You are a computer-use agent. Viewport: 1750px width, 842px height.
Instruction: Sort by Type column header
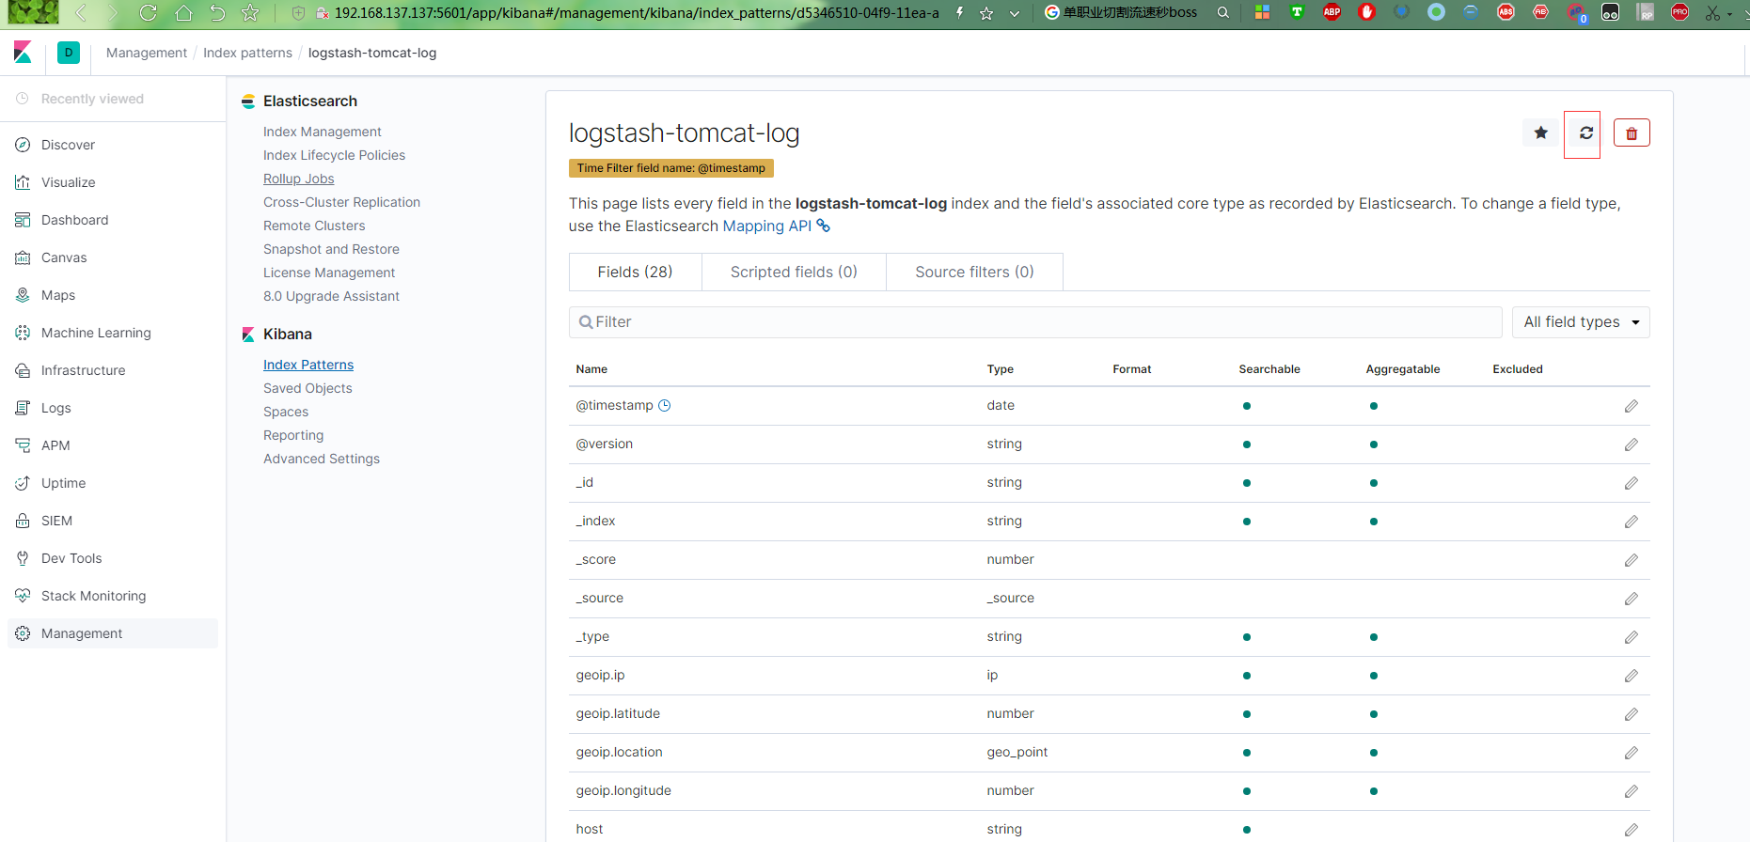coord(1000,369)
